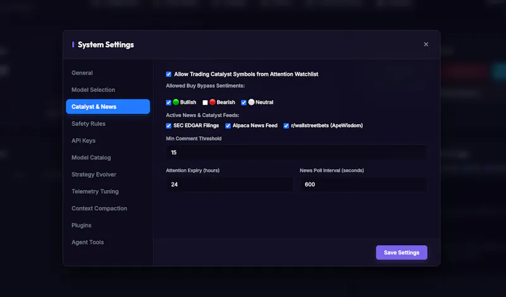
Task: Click the Attention Expiry hours field
Action: [x=229, y=184]
